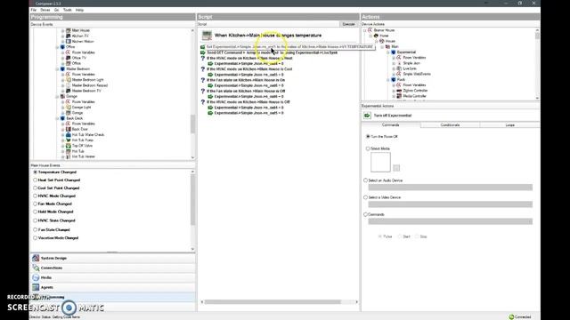Select the Back Door icon
This screenshot has width=570, height=320.
[68, 129]
